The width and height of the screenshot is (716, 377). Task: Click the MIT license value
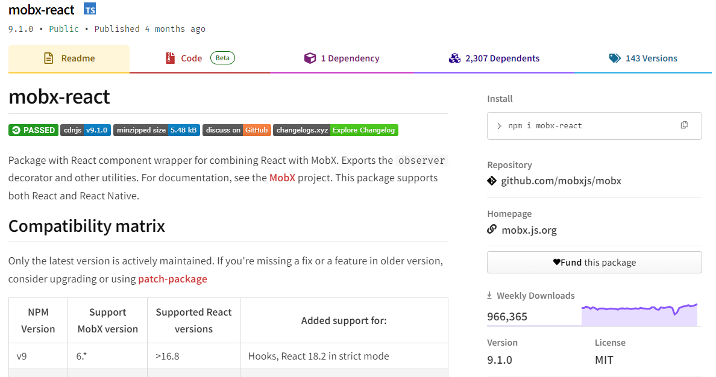click(604, 360)
